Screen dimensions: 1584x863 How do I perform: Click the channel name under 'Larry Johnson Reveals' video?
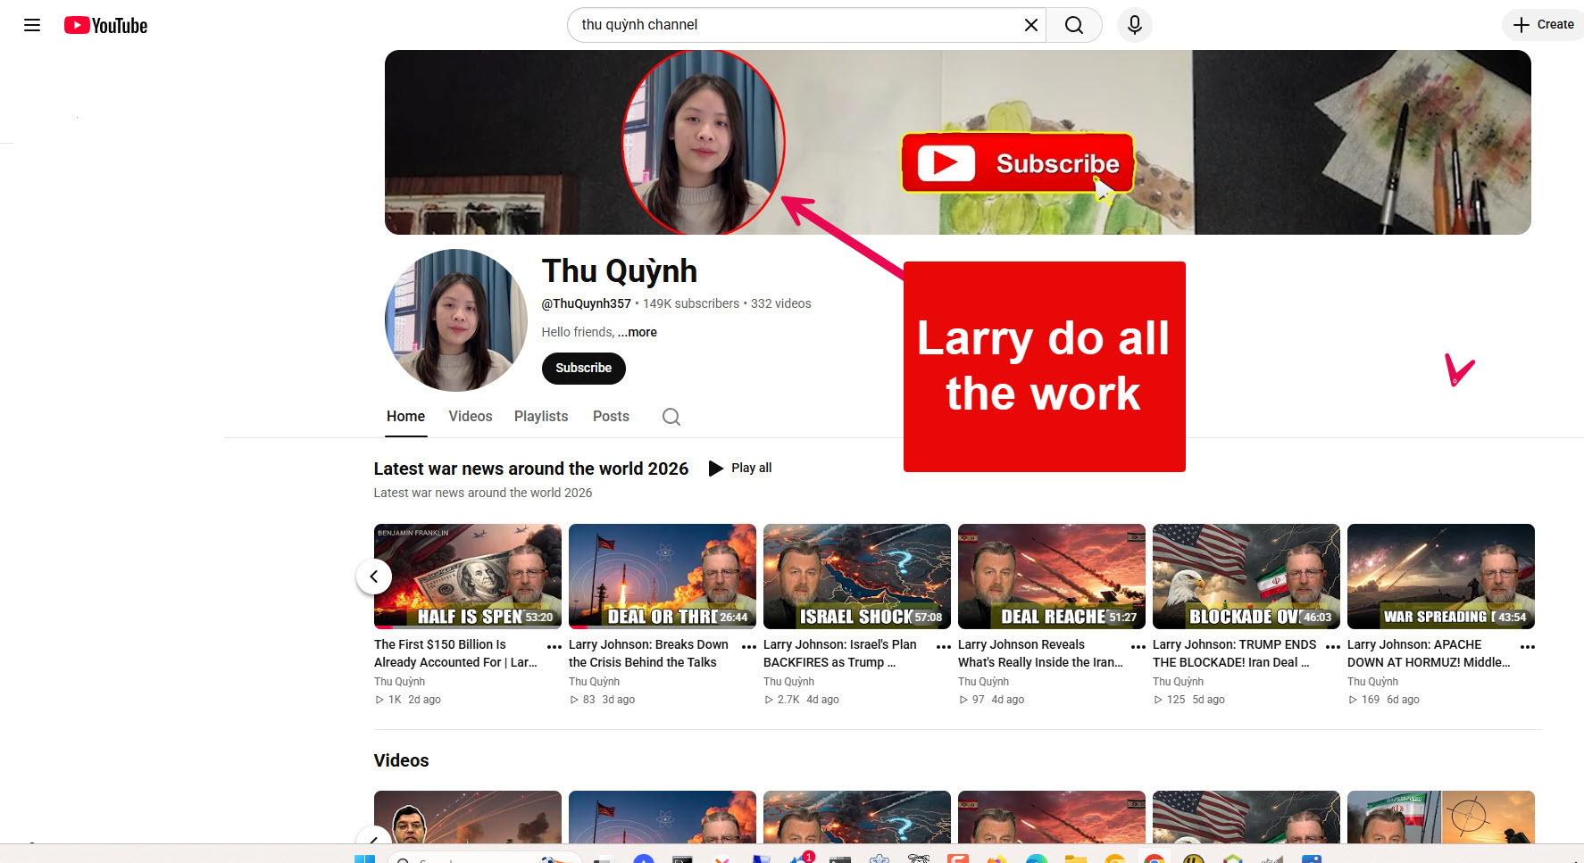coord(983,682)
